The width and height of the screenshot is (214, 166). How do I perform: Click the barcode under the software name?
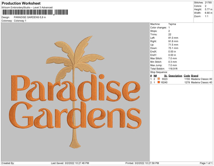[35, 12]
